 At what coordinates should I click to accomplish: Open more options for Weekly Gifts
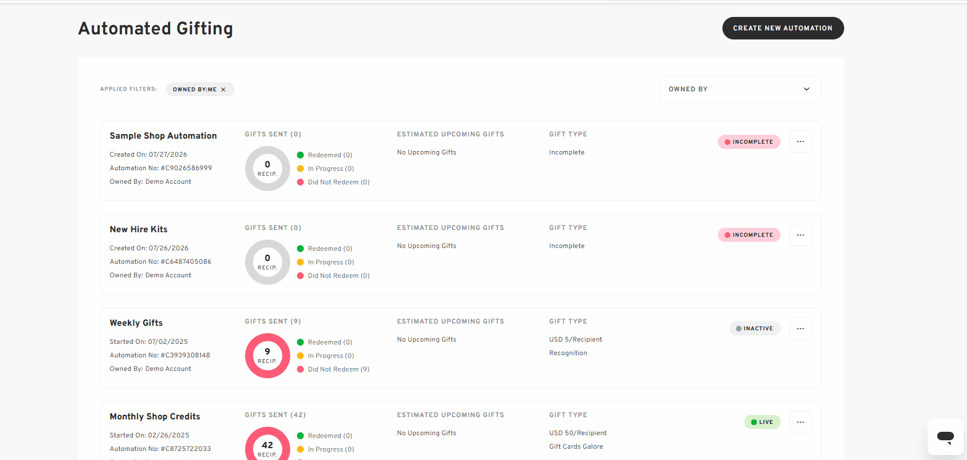pos(800,329)
